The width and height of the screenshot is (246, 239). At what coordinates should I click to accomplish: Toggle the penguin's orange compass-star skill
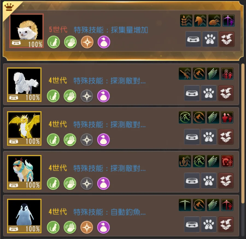click(87, 227)
